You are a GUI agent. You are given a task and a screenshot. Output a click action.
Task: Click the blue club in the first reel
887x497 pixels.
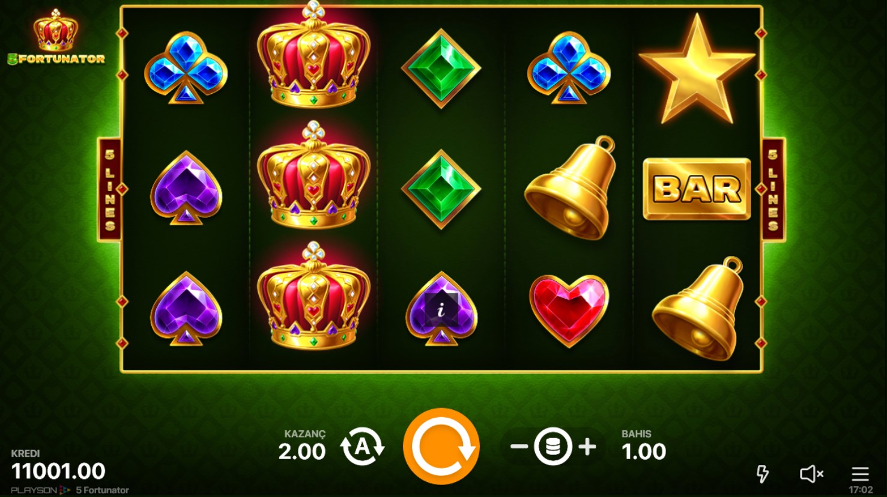click(186, 69)
